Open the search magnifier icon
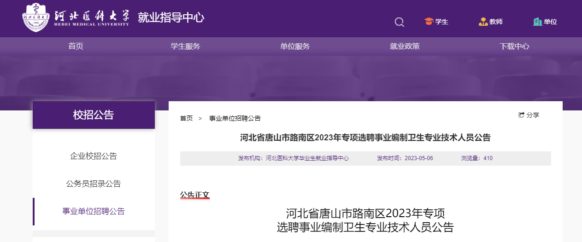The image size is (582, 242). click(400, 22)
